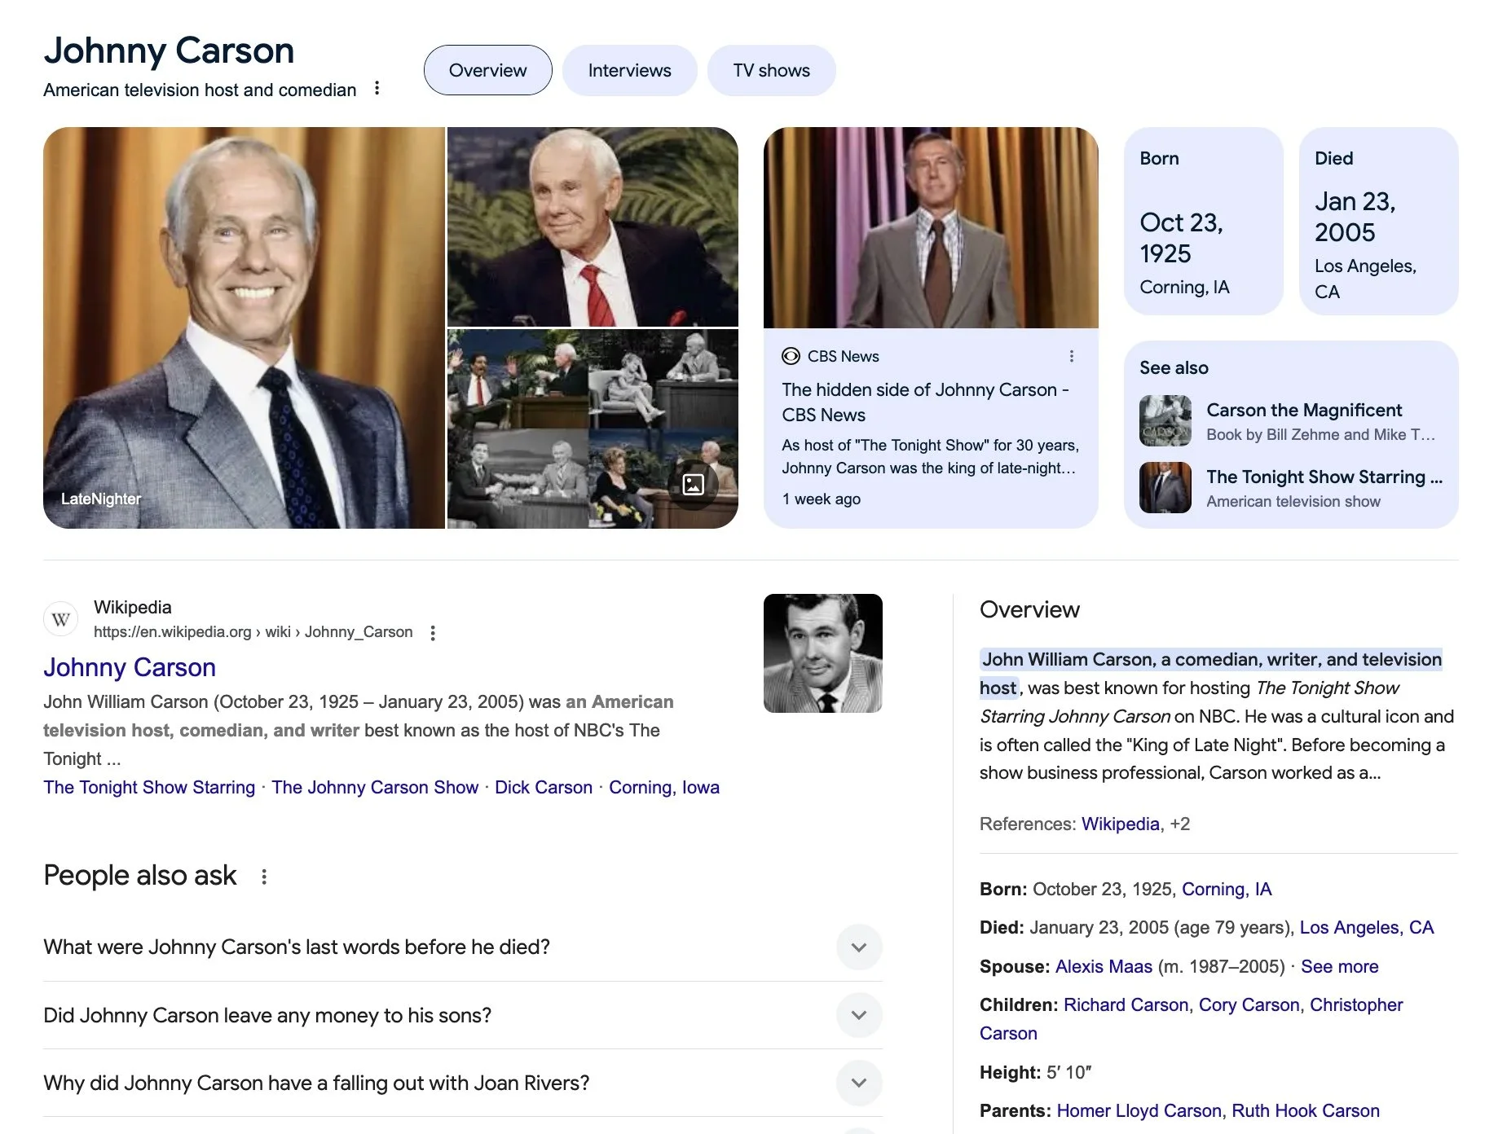Switch to the Interviews tab
1498x1134 pixels.
pyautogui.click(x=629, y=70)
